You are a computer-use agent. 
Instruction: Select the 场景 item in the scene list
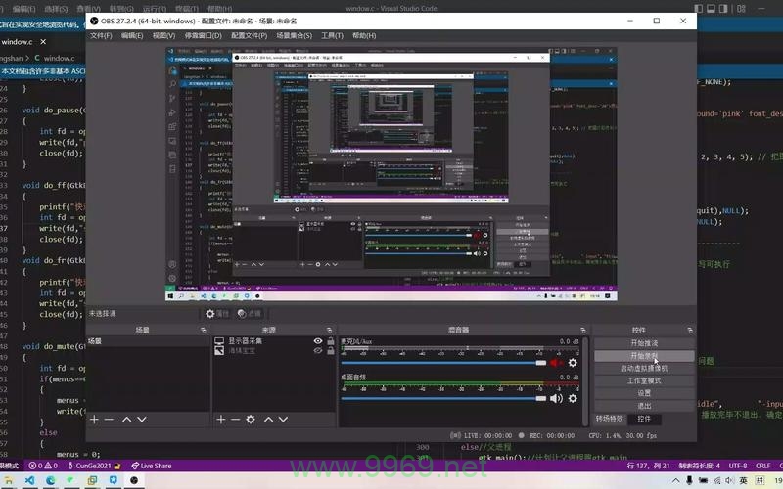point(149,341)
